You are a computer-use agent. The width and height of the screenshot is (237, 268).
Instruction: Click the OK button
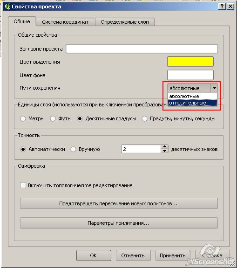pyautogui.click(x=94, y=255)
